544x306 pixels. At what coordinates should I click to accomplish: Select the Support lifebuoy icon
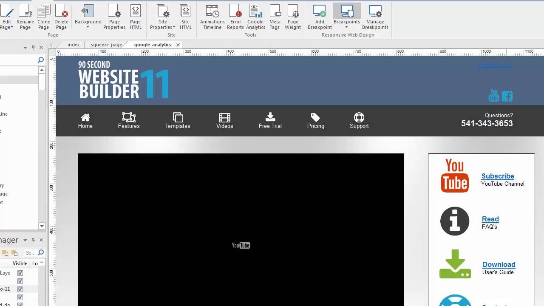[359, 117]
